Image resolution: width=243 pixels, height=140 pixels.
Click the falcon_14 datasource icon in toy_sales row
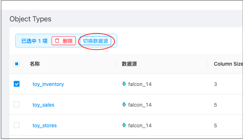[124, 104]
